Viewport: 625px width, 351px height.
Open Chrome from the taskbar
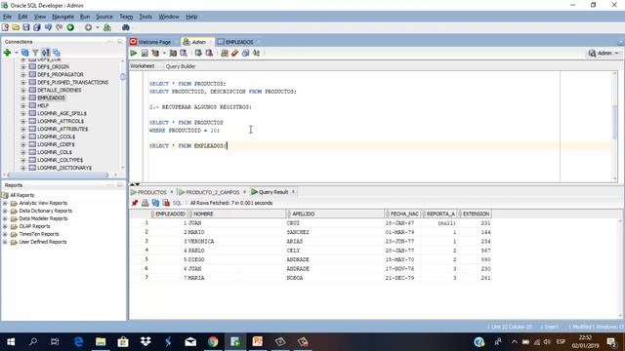(213, 341)
